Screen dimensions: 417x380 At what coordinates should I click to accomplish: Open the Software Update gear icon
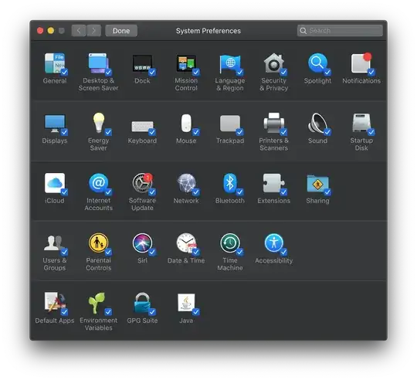point(142,183)
